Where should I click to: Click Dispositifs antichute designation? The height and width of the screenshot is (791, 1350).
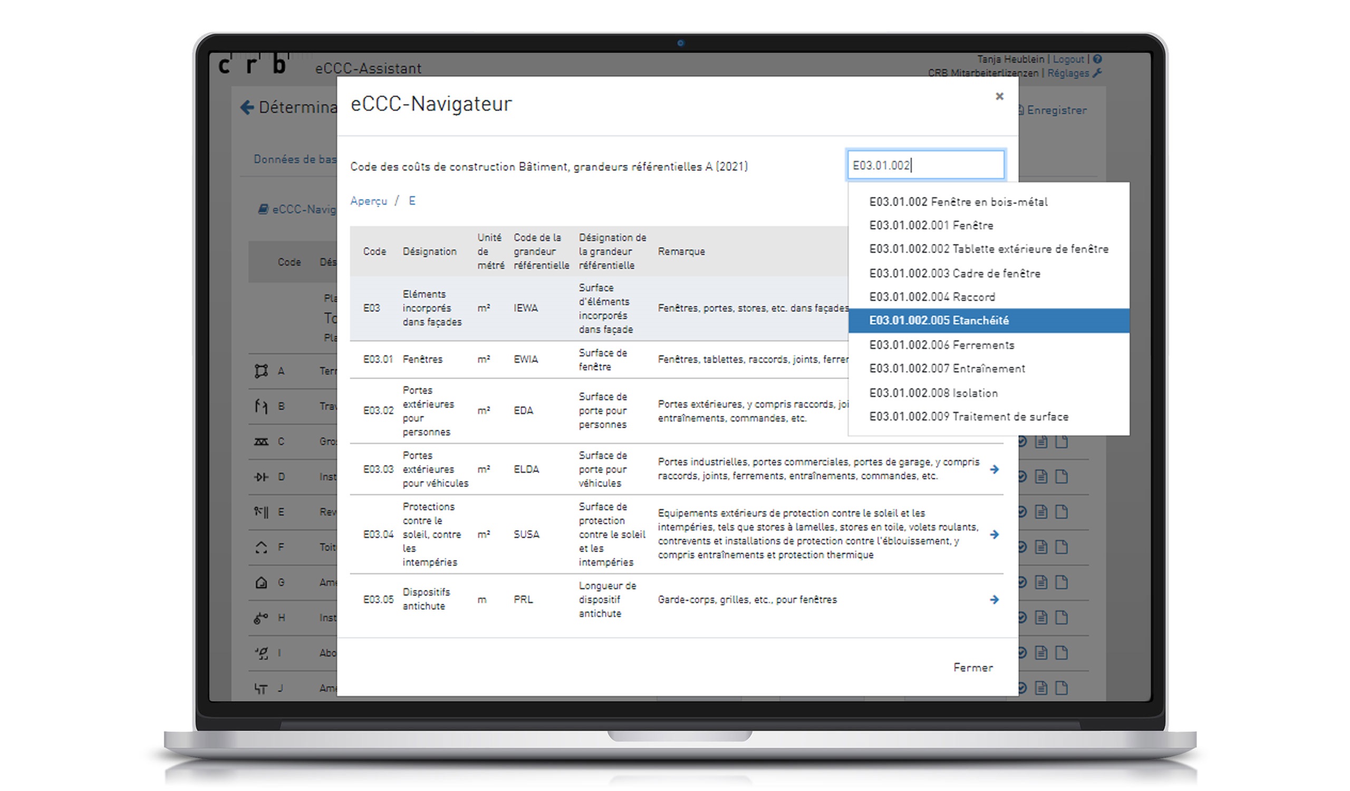427,600
